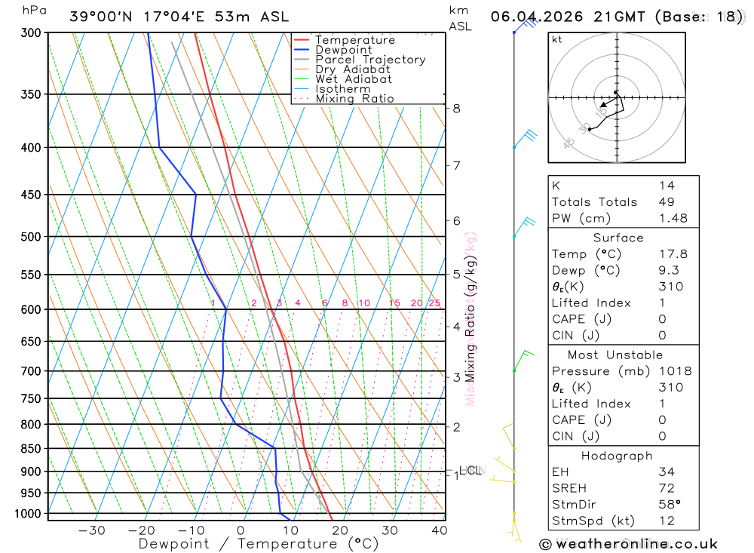Click the Pressure (mb) value 1018
754x553 pixels.
point(676,371)
